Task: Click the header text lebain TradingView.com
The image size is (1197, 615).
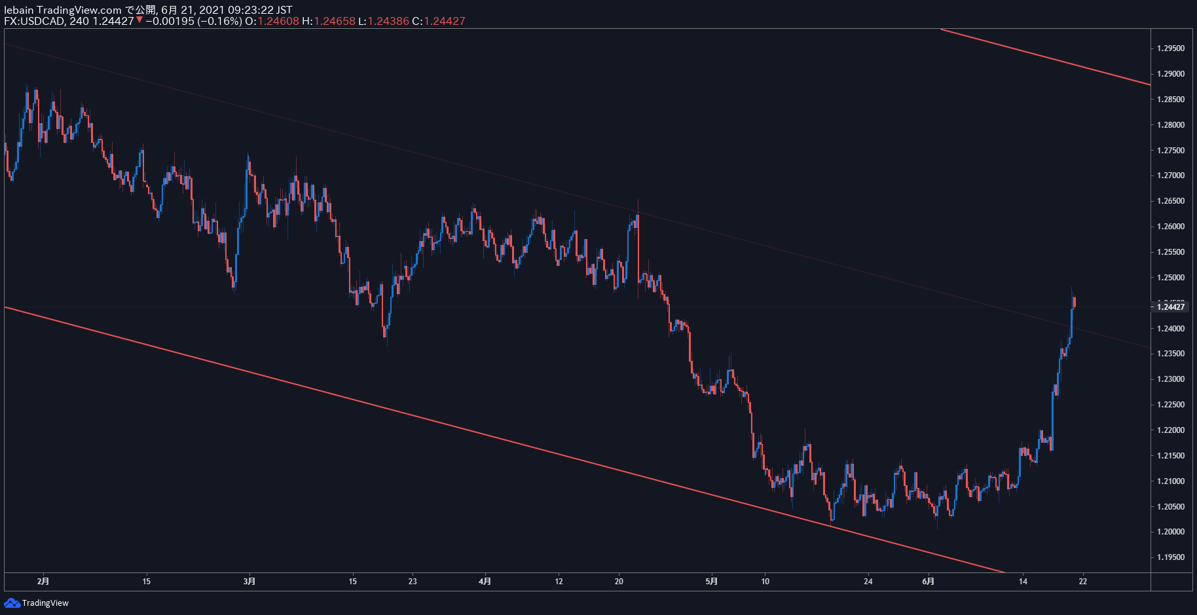Action: [x=63, y=10]
